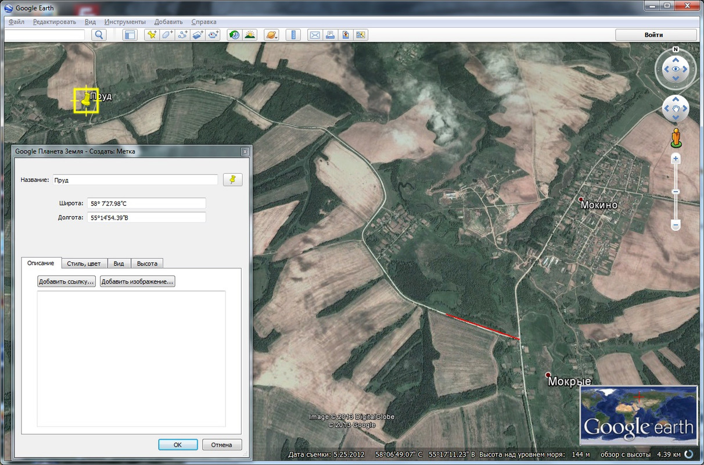The height and width of the screenshot is (465, 704).
Task: Click the North N compass marker
Action: [676, 49]
